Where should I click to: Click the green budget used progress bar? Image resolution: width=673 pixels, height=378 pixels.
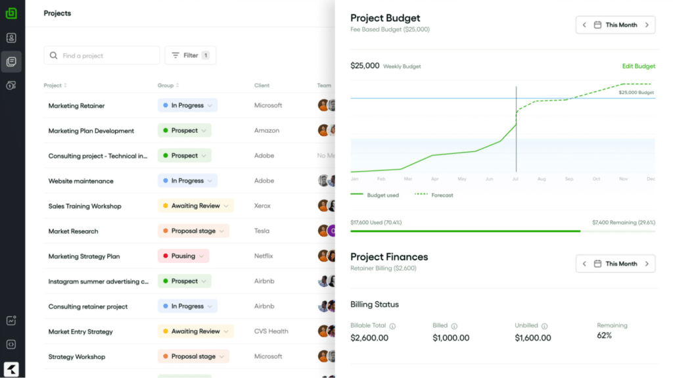[x=465, y=231]
